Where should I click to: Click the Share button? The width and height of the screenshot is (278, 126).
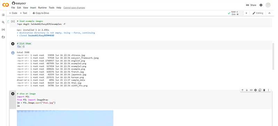coord(251,5)
